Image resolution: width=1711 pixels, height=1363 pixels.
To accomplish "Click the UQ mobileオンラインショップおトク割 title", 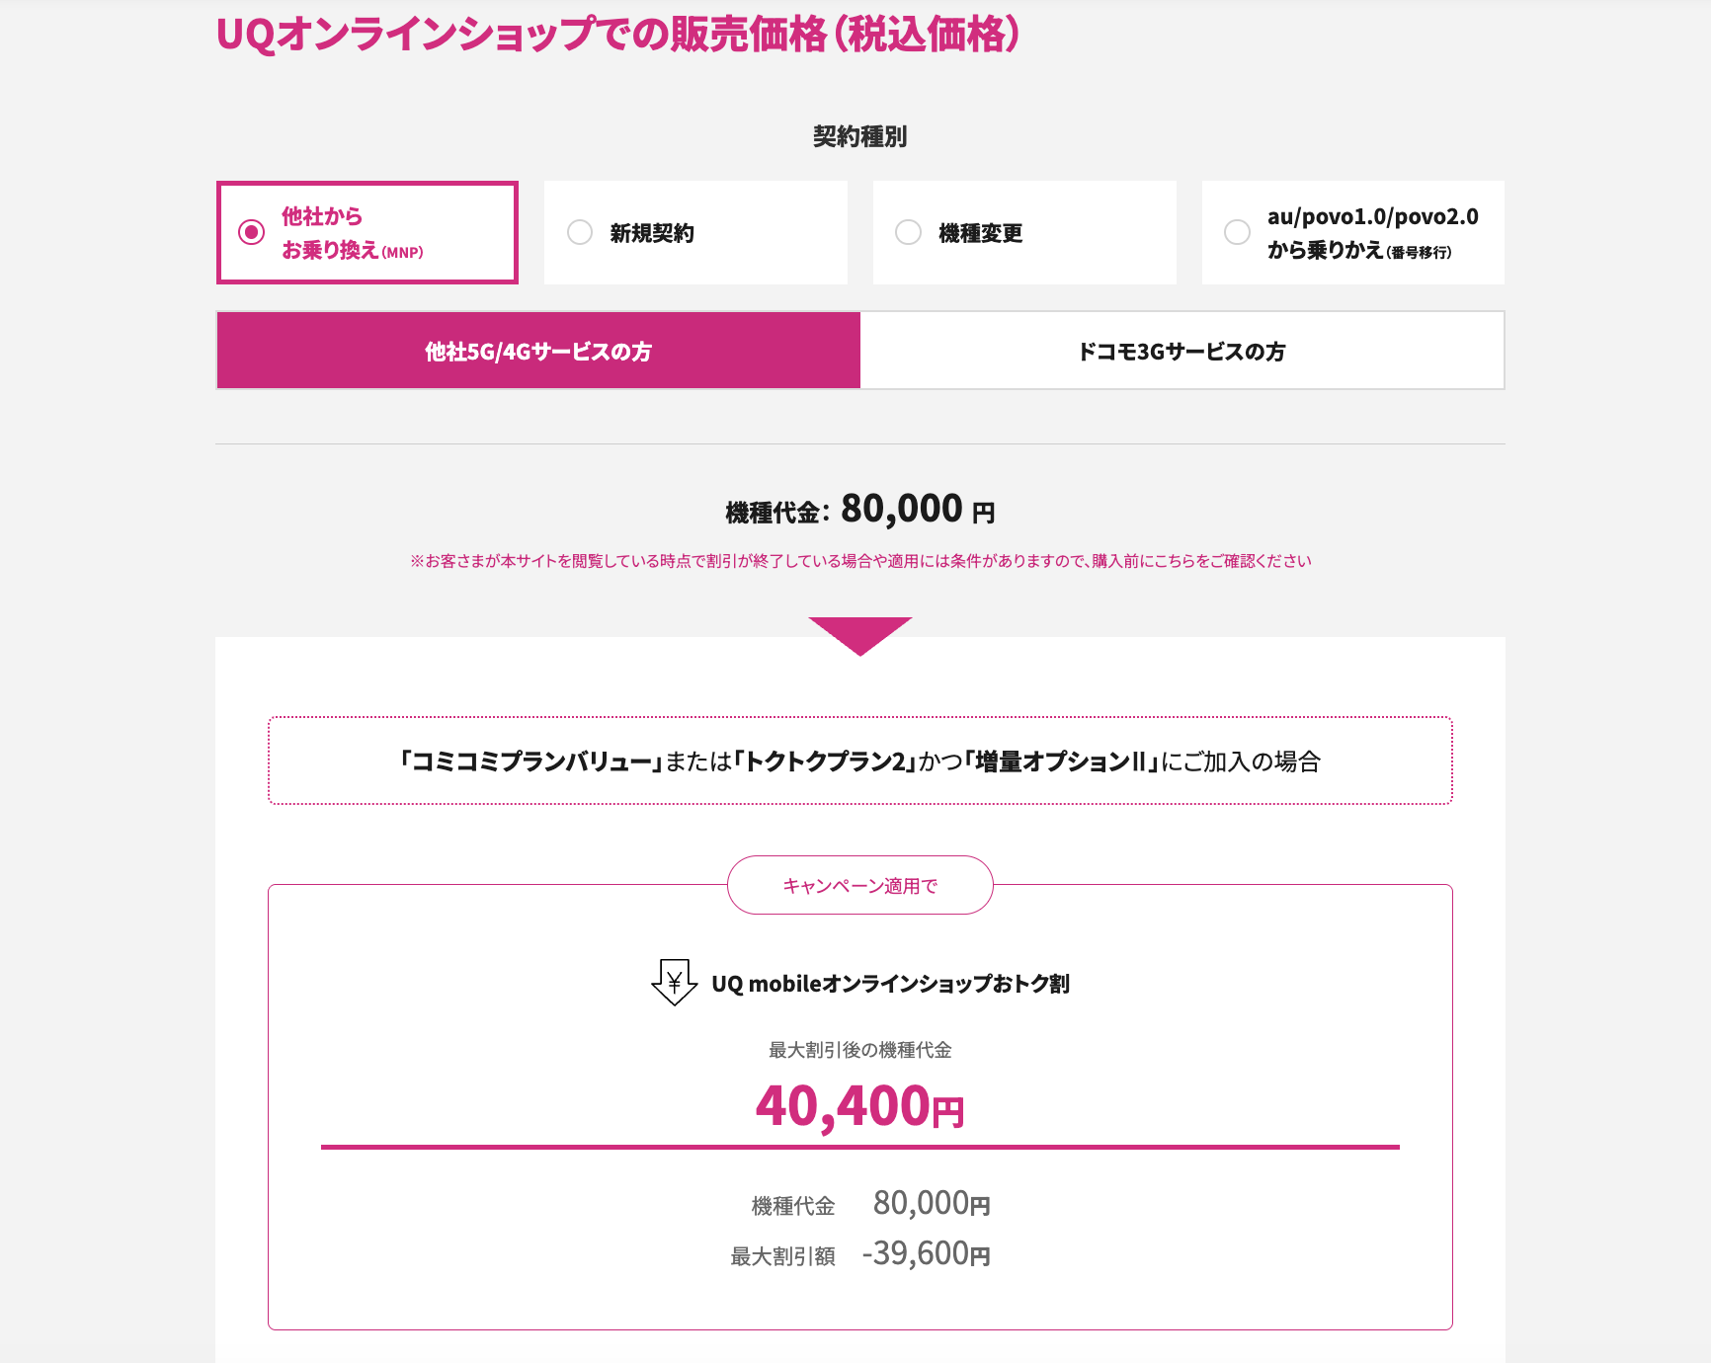I will 890,984.
